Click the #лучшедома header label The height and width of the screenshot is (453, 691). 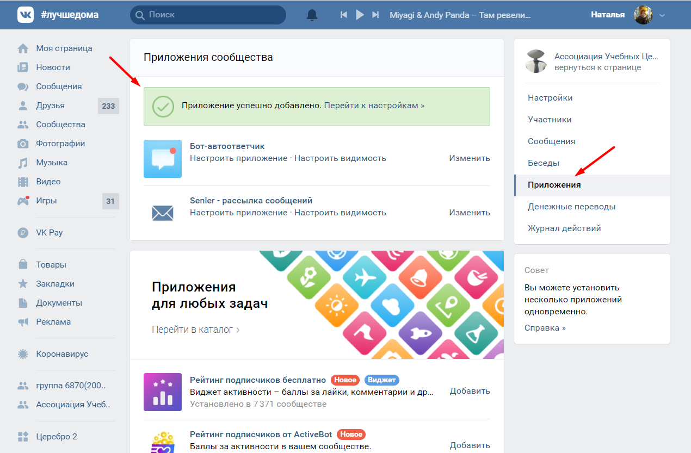pyautogui.click(x=70, y=15)
